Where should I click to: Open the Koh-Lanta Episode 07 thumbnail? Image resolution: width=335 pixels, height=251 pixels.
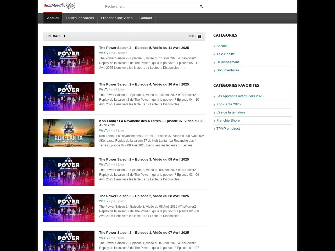69,133
